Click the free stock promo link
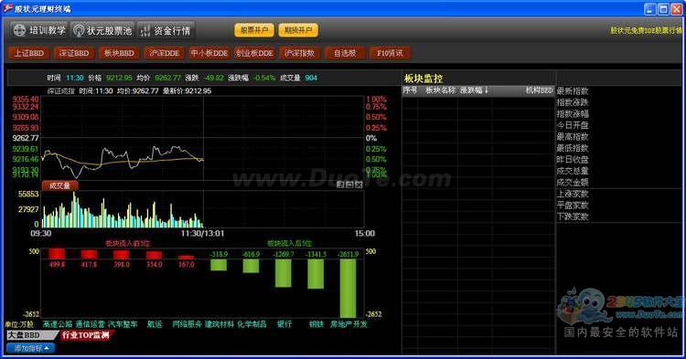Image resolution: width=686 pixels, height=359 pixels. pos(646,30)
